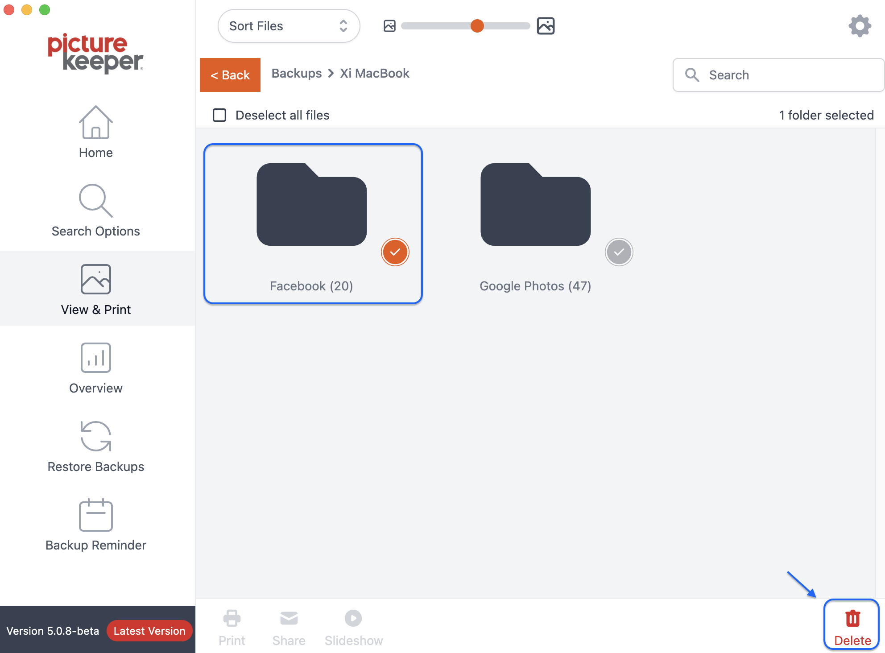Select the View & Print sidebar tab
The image size is (885, 653).
[95, 288]
